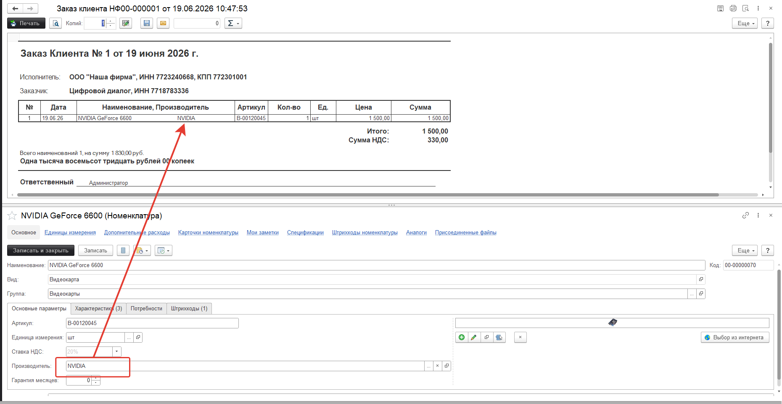Switch to Характеристики (3) tab
The height and width of the screenshot is (404, 782).
(x=98, y=308)
